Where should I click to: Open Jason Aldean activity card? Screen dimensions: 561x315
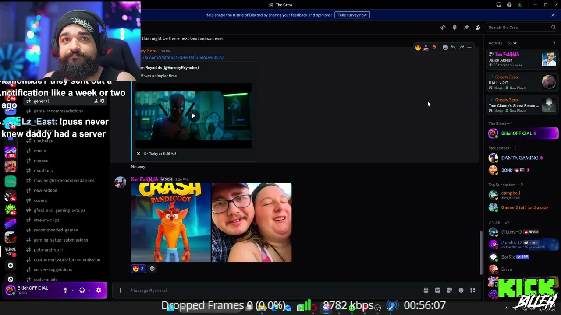[522, 59]
